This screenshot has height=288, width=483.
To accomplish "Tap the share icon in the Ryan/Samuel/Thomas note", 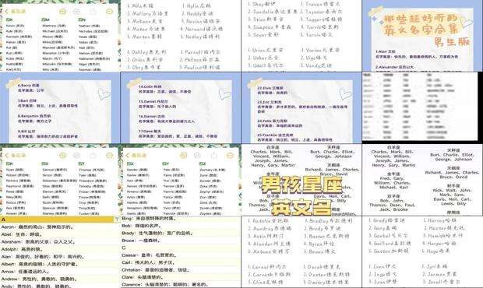I will point(93,156).
